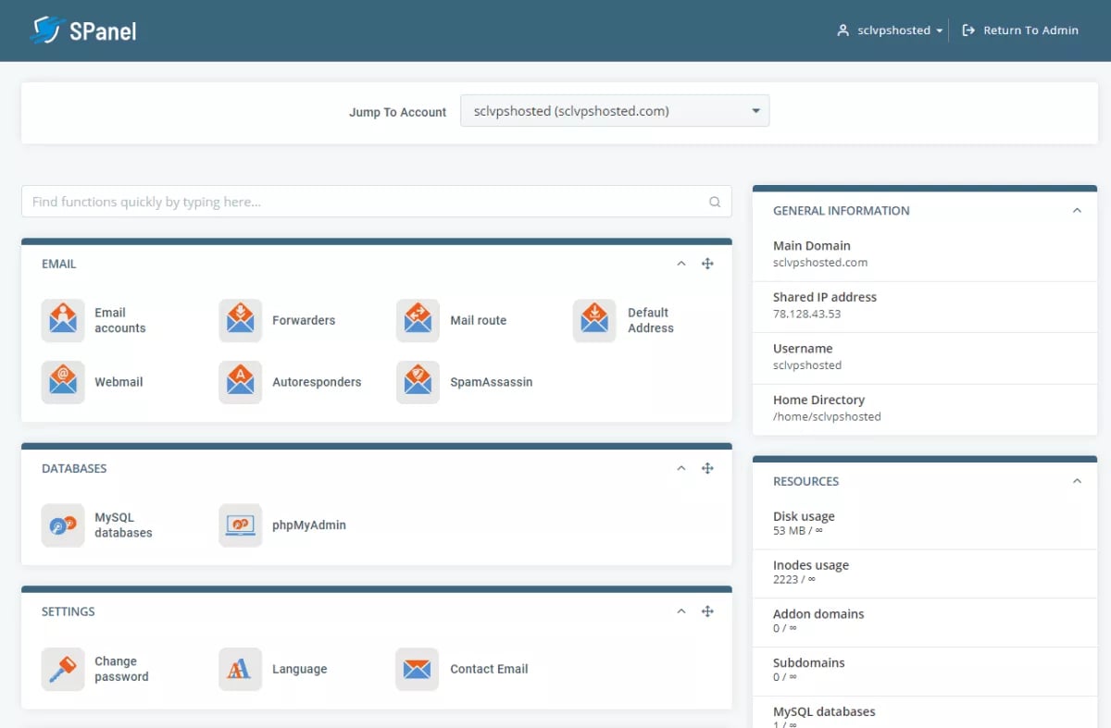The image size is (1111, 728).
Task: Open the Autoresponders icon
Action: point(240,382)
